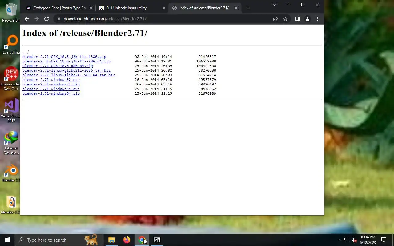Open the Windows Start menu
The image size is (394, 246).
[x=7, y=240]
